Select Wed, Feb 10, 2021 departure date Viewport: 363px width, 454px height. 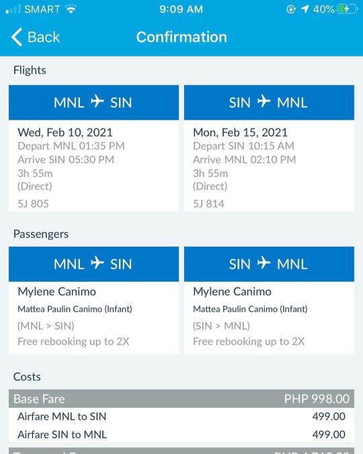tap(65, 133)
